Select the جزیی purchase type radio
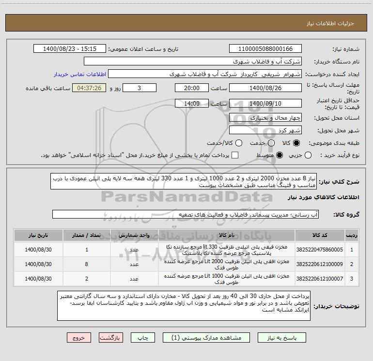This screenshot has width=373, height=361. (x=308, y=155)
